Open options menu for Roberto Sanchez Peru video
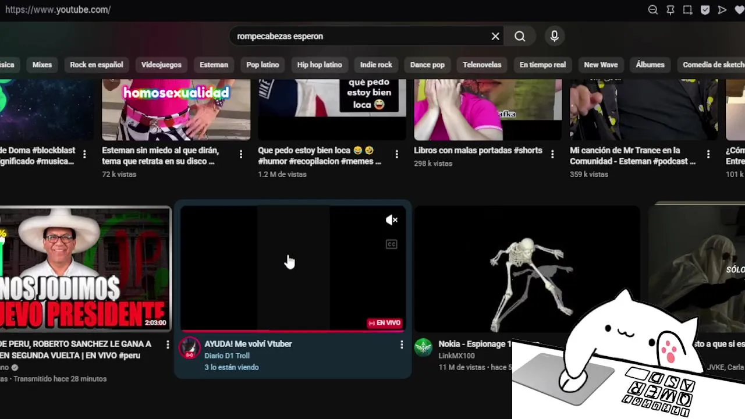This screenshot has height=419, width=745. click(x=168, y=345)
